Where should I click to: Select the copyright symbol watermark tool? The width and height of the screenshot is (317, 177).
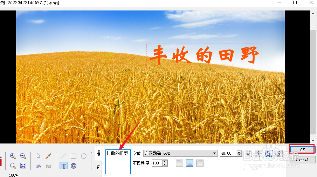74,166
